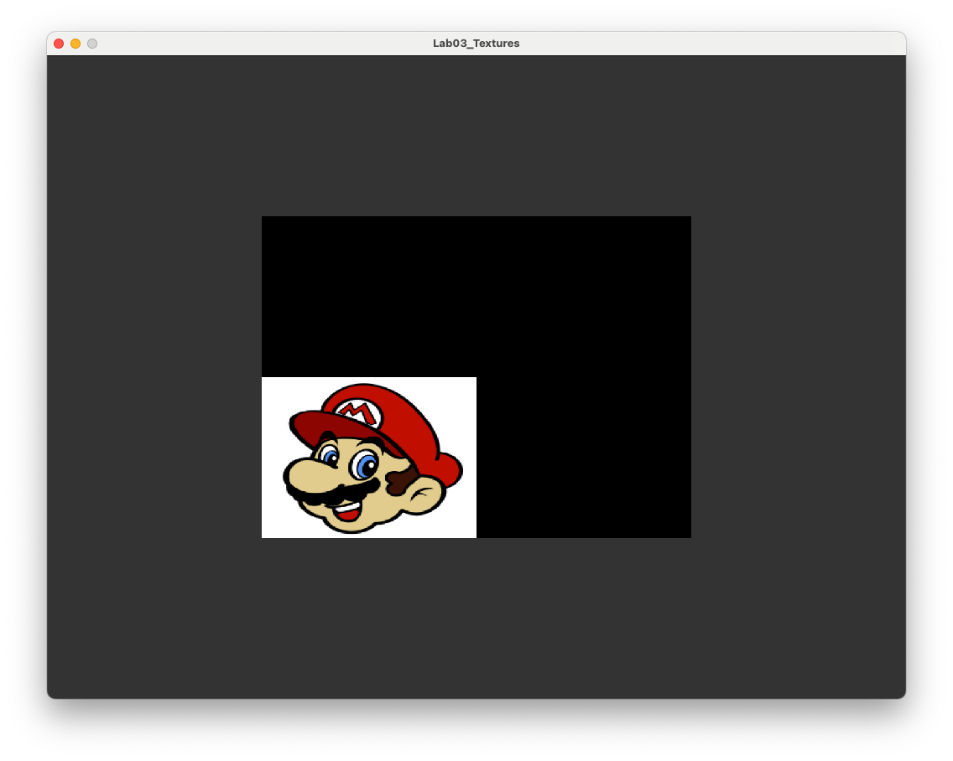This screenshot has width=953, height=761.
Task: Close the Lab03_Textures window
Action: coord(59,44)
